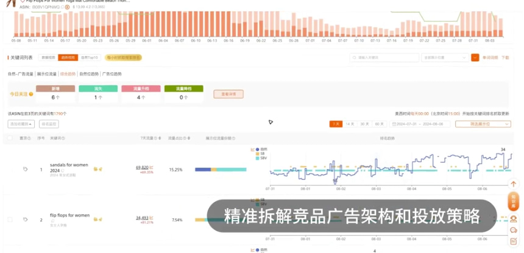Select 展示位流量 sub-tab
The image size is (524, 253).
click(x=46, y=74)
